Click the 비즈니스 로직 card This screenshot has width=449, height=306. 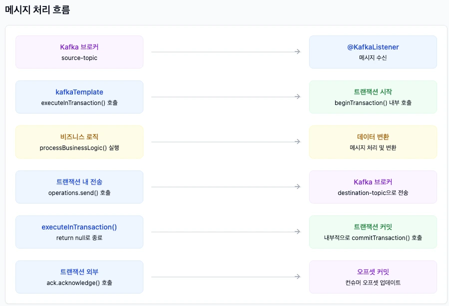point(79,141)
